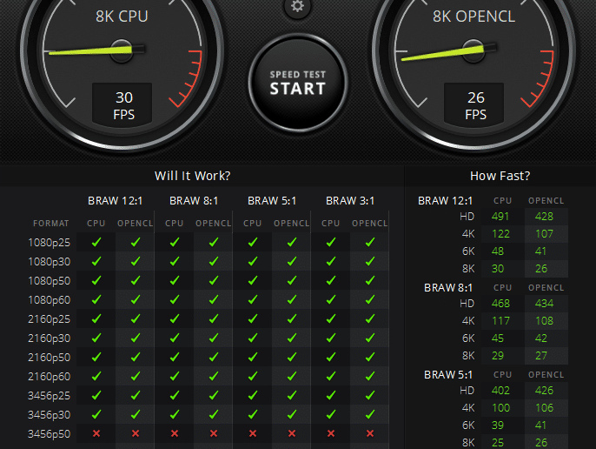
Task: Click the 2160p30 BRAW 5:1 OPENCL checkmark
Action: tap(292, 338)
